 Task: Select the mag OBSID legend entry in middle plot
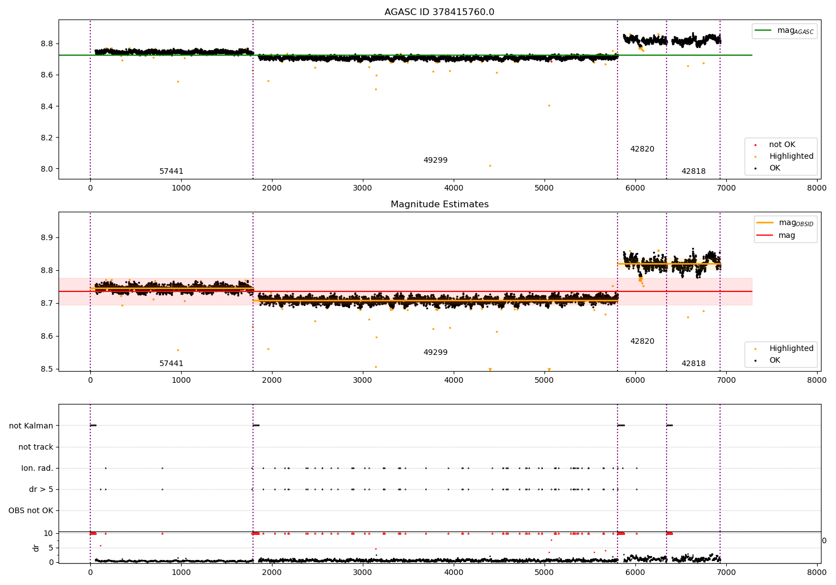785,223
